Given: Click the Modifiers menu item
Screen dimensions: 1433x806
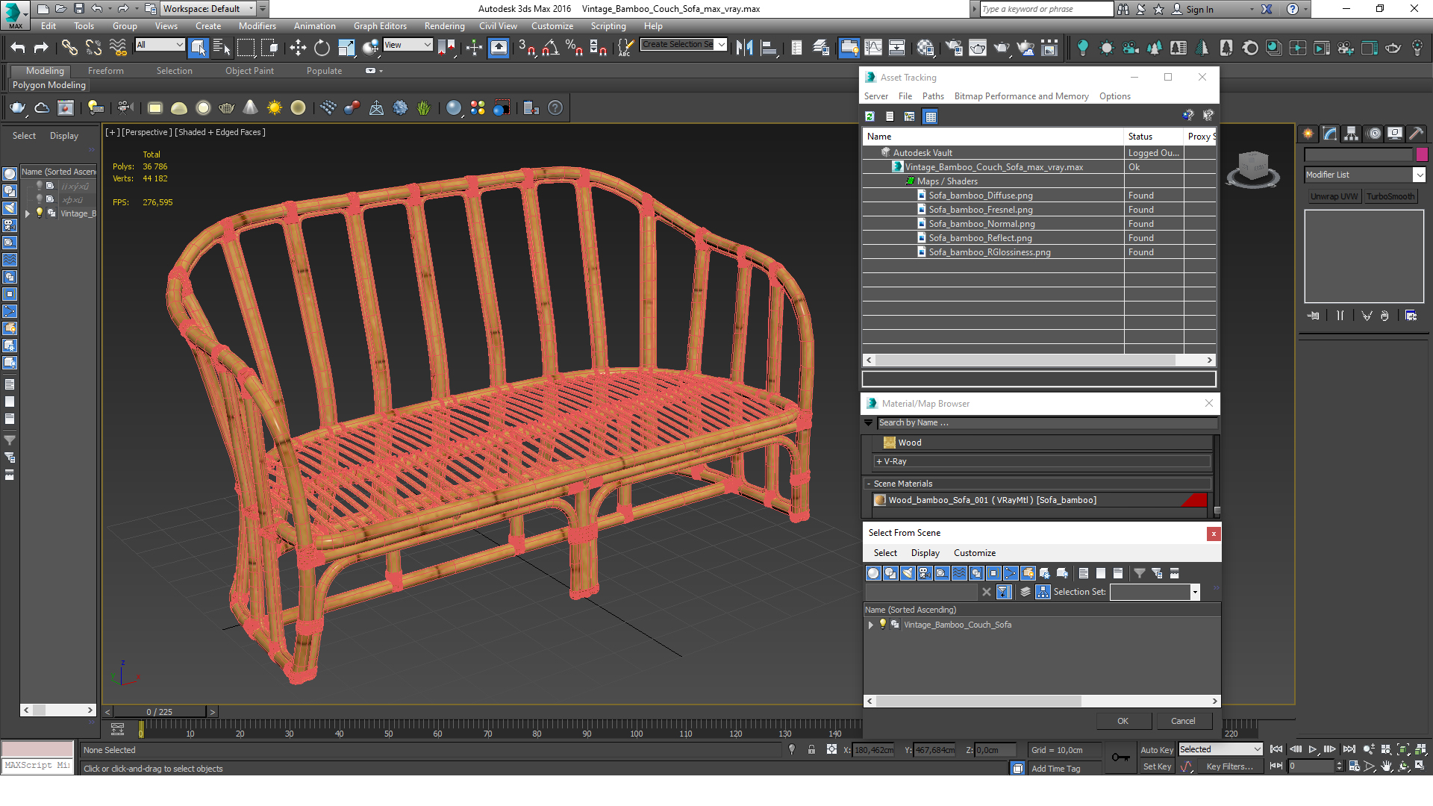Looking at the screenshot, I should 257,24.
